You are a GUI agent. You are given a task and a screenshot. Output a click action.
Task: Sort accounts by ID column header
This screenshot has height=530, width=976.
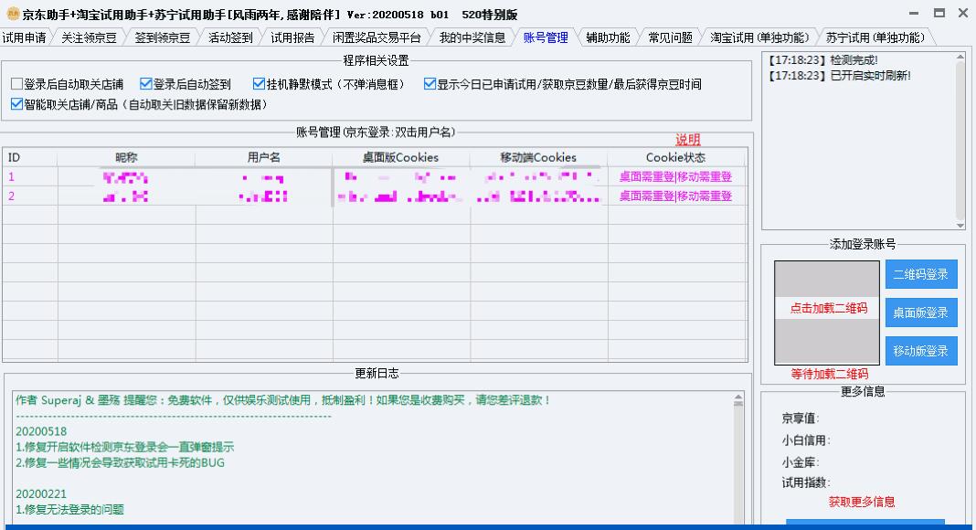pyautogui.click(x=30, y=157)
